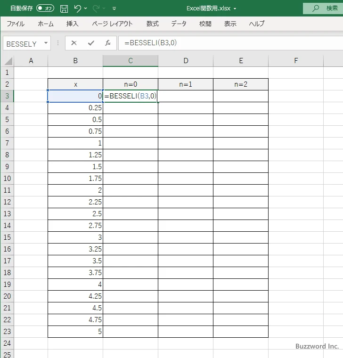The image size is (343, 358).
Task: Select column B header
Action: [75, 61]
